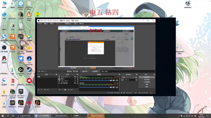This screenshot has height=118, width=211.
Task: Pop out the 控件 controls dock
Action: click(154, 74)
